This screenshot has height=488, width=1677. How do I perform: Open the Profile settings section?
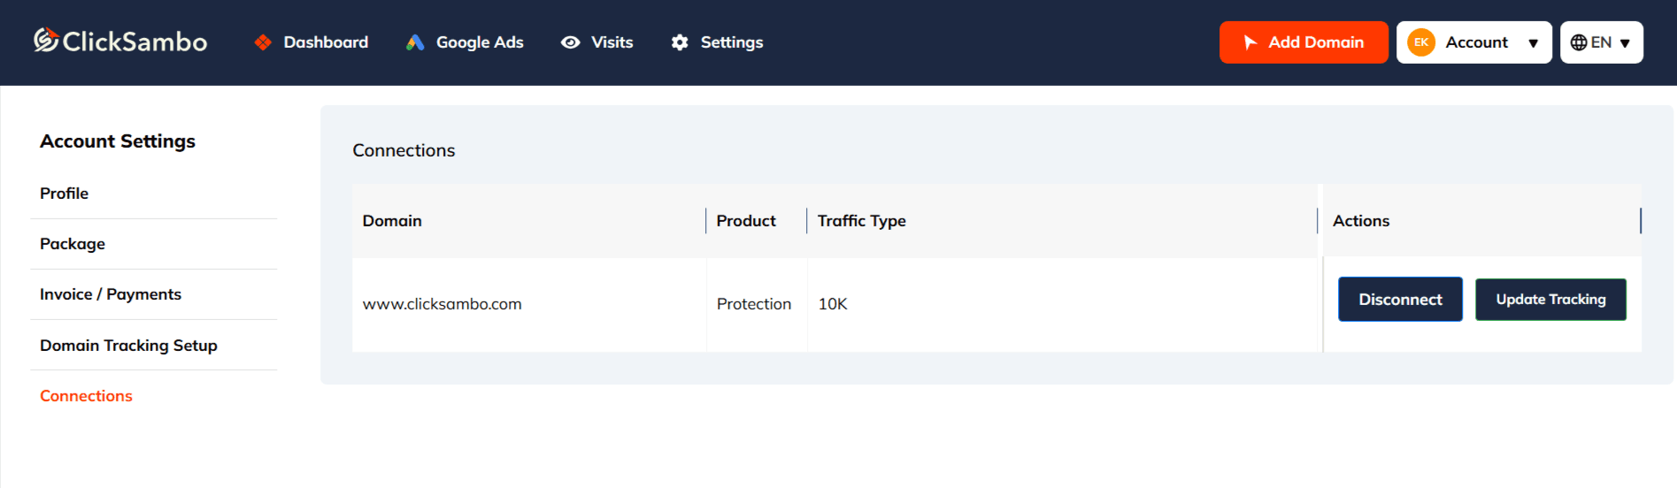point(65,194)
